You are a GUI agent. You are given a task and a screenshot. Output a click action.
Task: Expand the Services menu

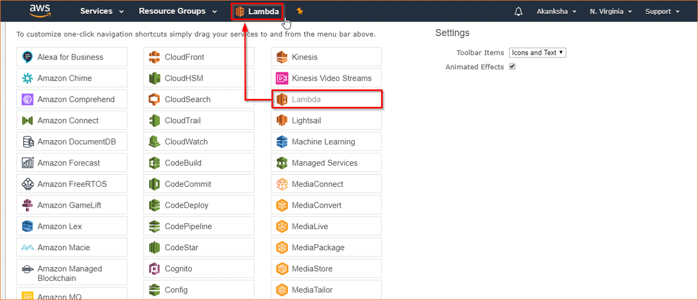coord(102,11)
